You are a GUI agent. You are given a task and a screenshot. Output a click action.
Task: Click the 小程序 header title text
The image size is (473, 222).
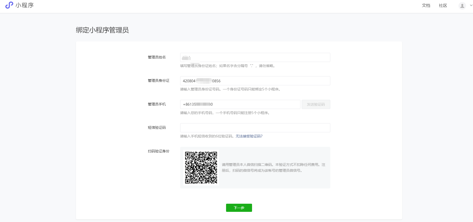coord(25,5)
